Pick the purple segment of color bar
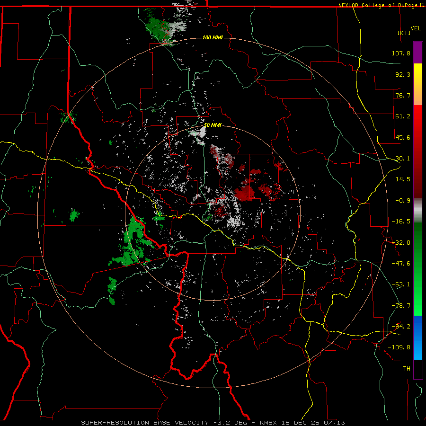 418,53
